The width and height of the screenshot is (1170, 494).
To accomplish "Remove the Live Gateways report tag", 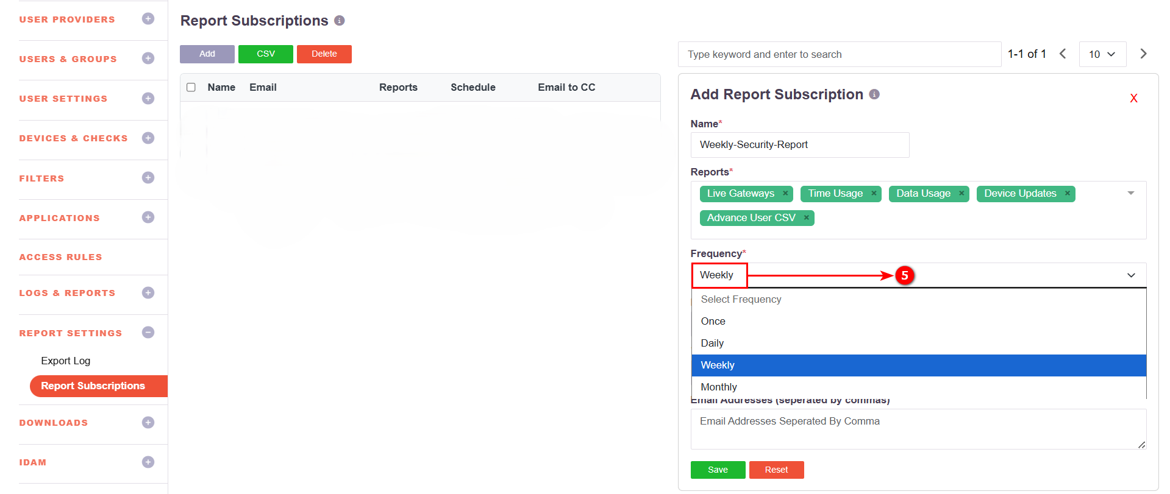I will [x=785, y=194].
